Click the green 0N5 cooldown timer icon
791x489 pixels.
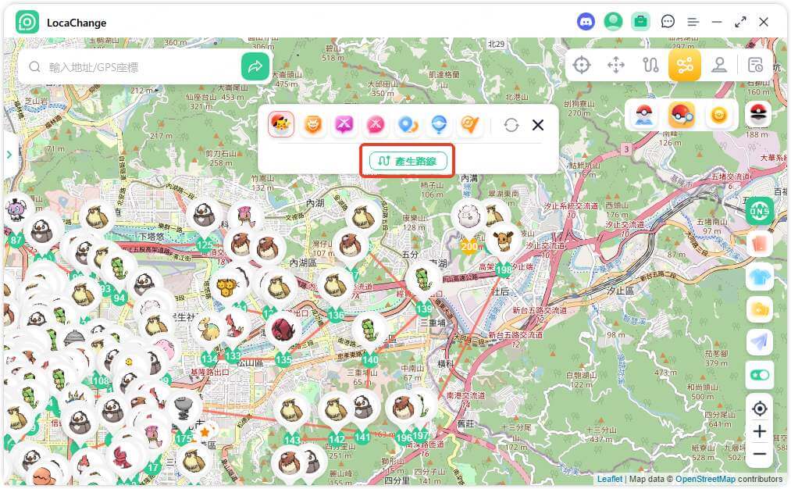point(759,211)
